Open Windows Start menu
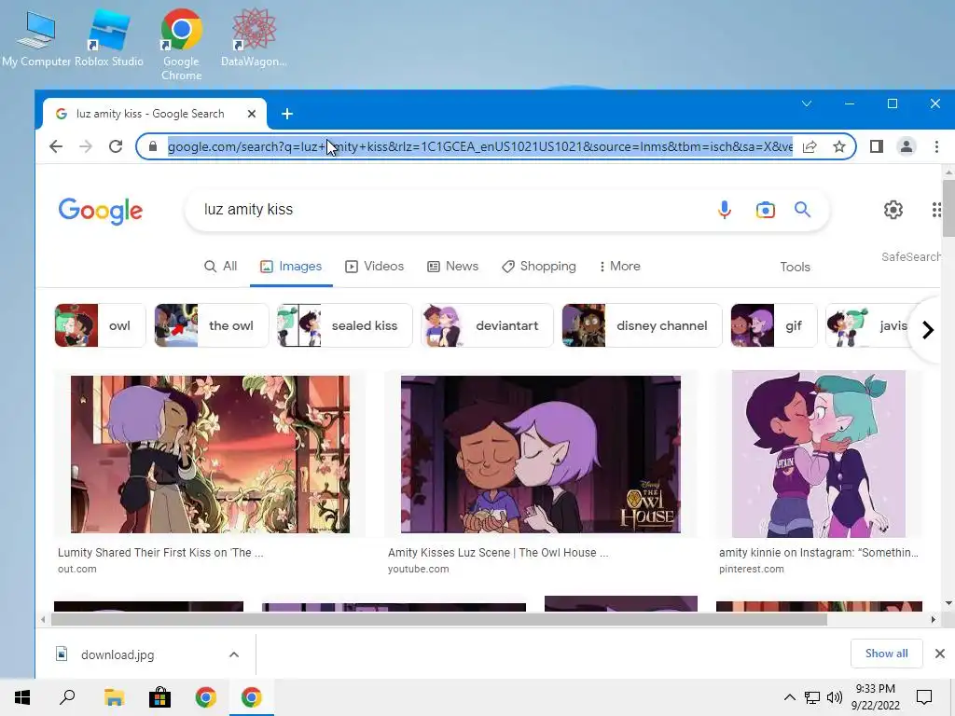The height and width of the screenshot is (716, 955). point(22,697)
